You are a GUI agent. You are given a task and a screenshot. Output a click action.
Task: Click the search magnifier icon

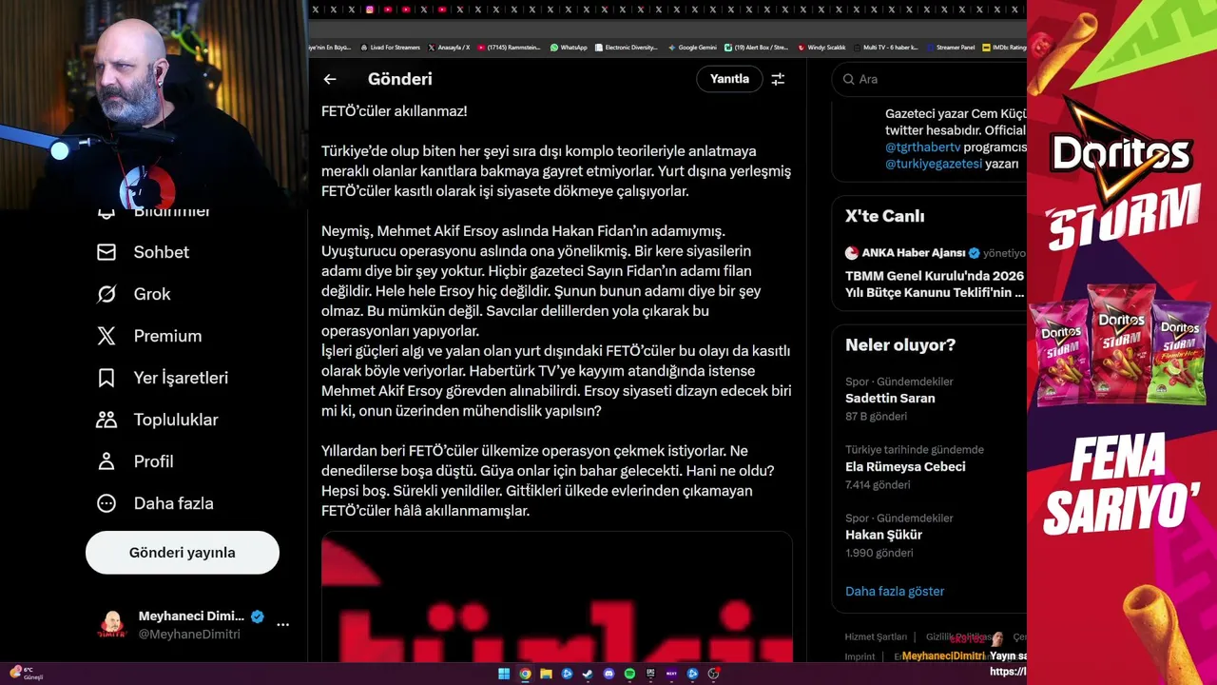pyautogui.click(x=849, y=79)
